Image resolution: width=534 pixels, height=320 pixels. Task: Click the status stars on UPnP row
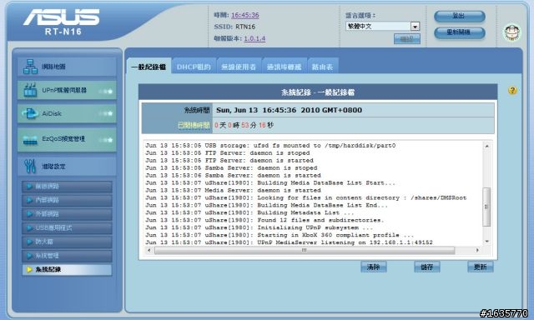click(106, 91)
